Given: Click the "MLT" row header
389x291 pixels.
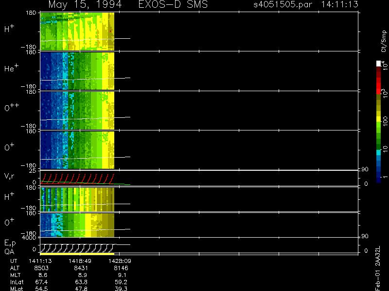Looking at the screenshot, I should (15, 275).
